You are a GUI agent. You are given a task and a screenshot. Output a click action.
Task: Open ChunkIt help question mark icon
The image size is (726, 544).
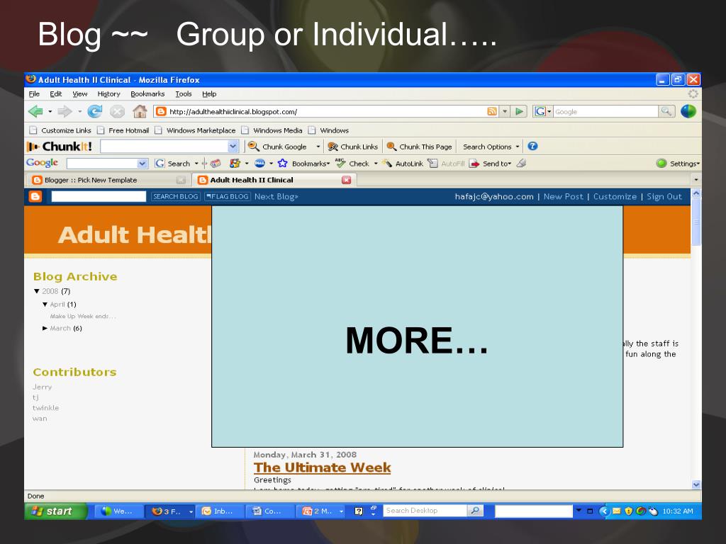pyautogui.click(x=532, y=146)
